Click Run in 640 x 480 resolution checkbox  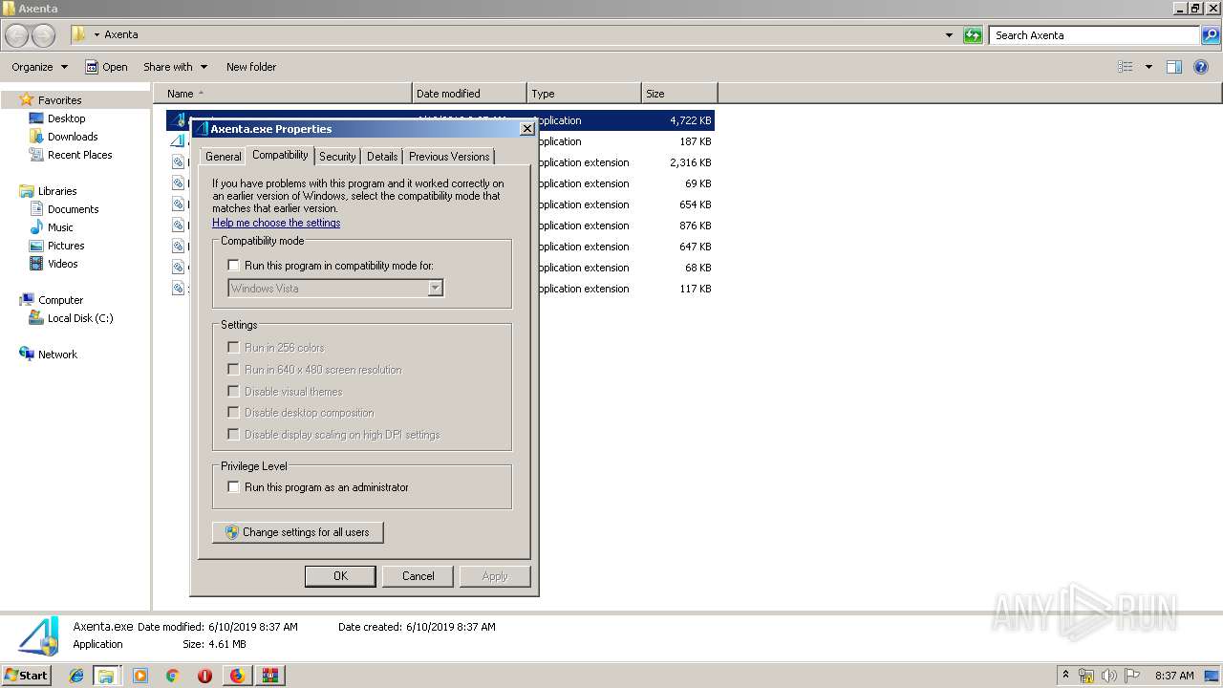[x=233, y=370]
